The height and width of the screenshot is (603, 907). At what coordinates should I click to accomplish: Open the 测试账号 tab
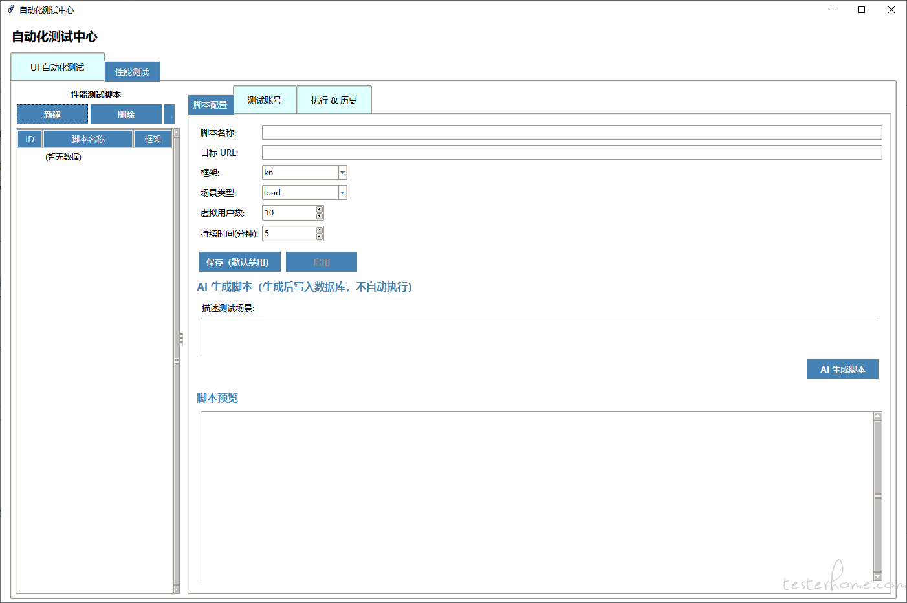(265, 100)
